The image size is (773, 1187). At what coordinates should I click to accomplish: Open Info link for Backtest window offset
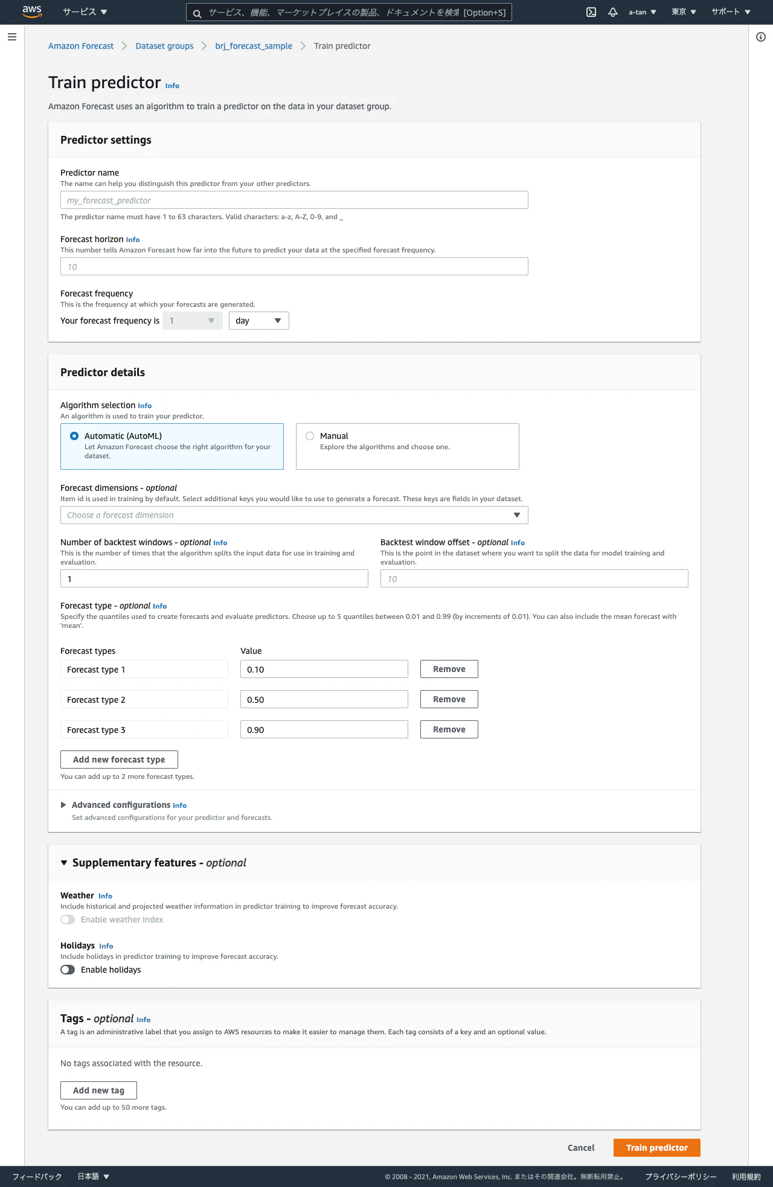pos(518,543)
